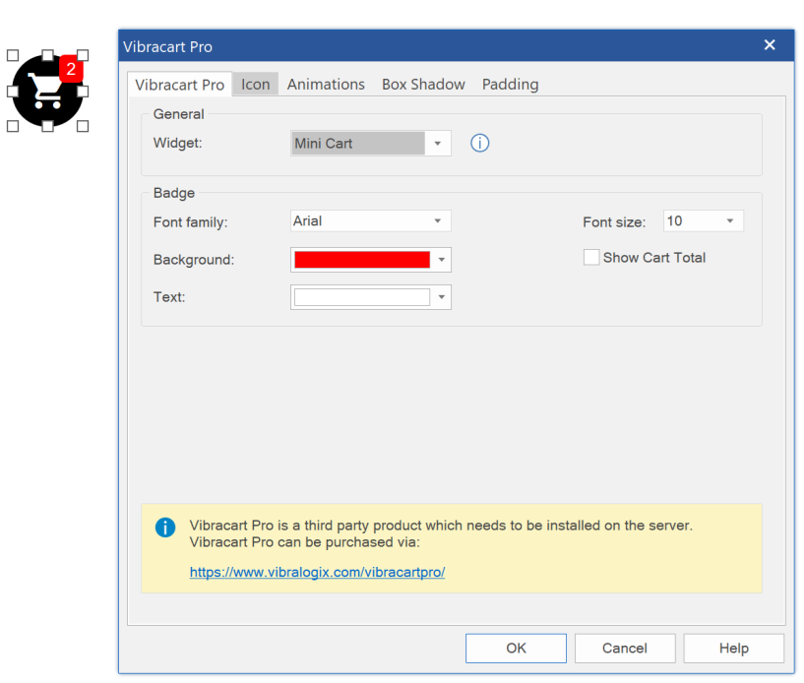Open the Background color dropdown arrow
This screenshot has width=804, height=683.
[442, 260]
